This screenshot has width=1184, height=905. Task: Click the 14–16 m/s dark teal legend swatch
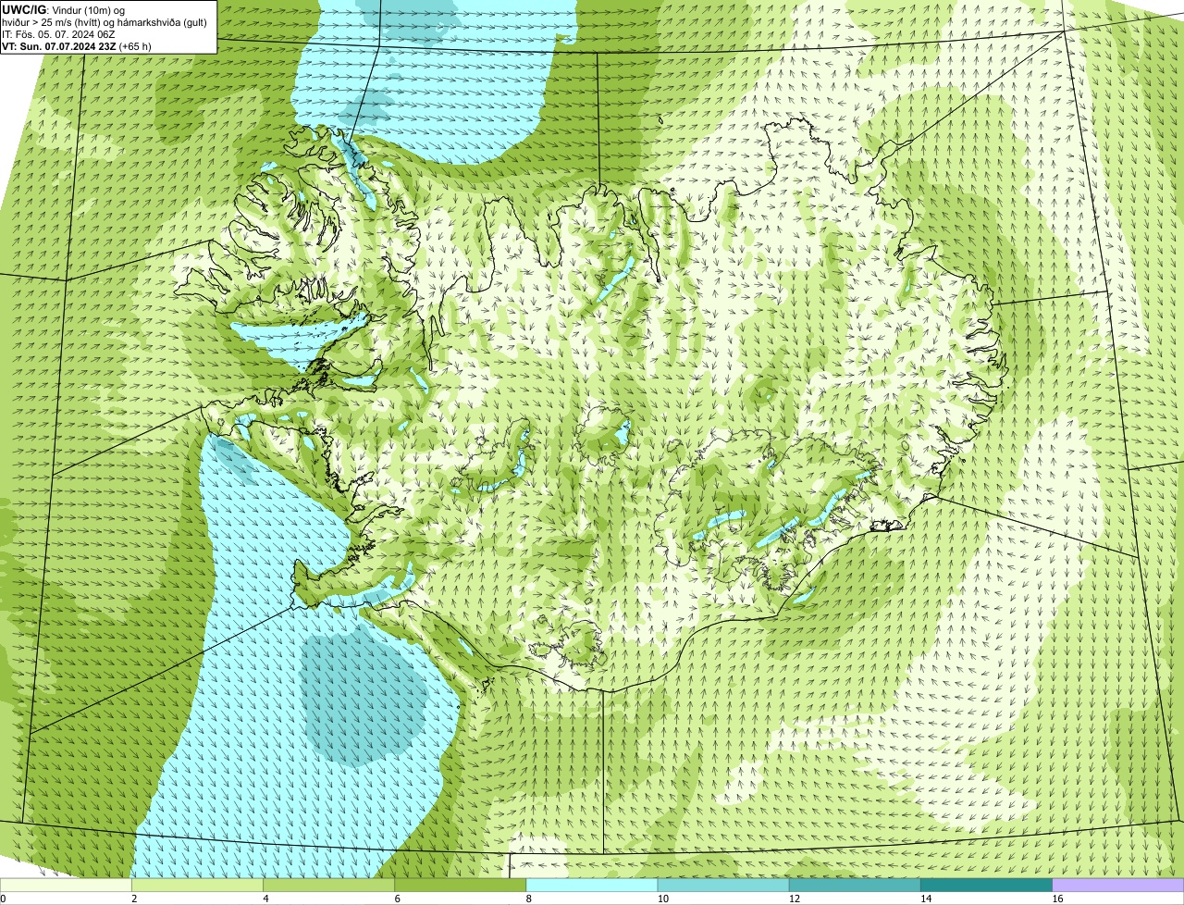click(987, 885)
